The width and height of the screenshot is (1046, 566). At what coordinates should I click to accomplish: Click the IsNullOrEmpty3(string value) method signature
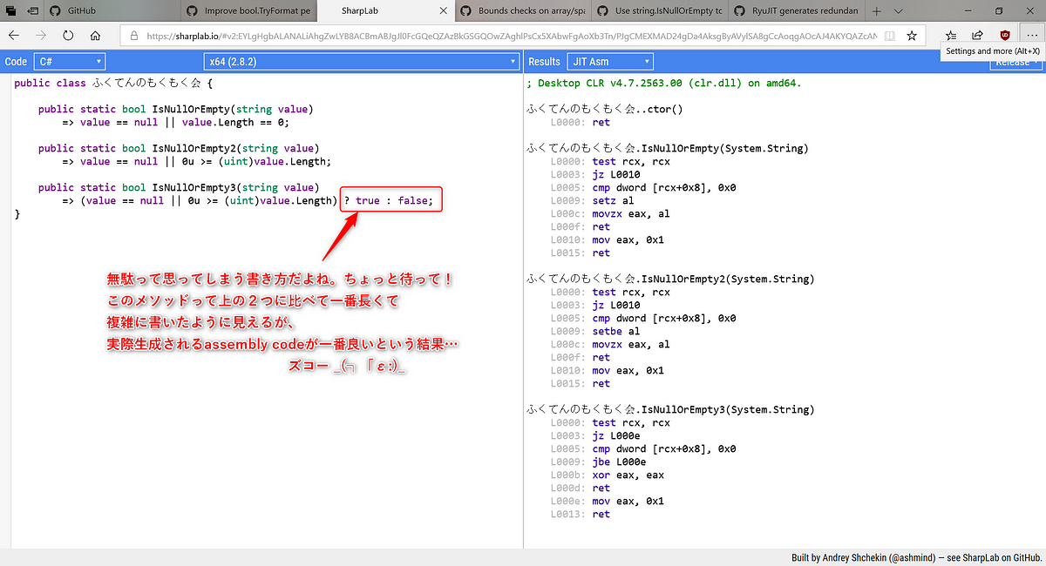click(x=179, y=187)
